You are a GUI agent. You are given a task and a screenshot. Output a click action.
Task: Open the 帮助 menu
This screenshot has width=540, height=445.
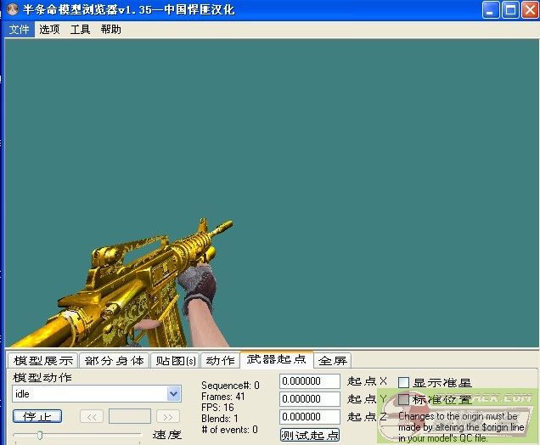click(111, 29)
